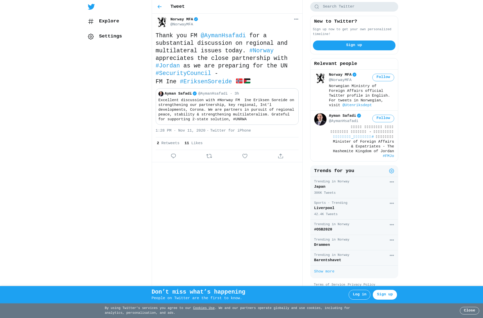Viewport: 483px width, 318px height.
Task: Open the tweet's more options menu
Action: coord(296,19)
